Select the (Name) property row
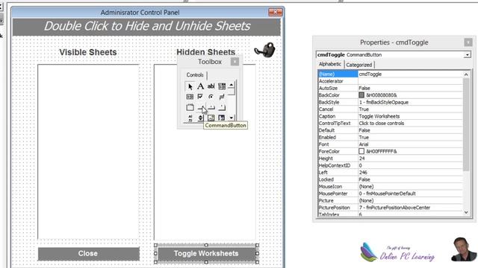 [x=390, y=74]
